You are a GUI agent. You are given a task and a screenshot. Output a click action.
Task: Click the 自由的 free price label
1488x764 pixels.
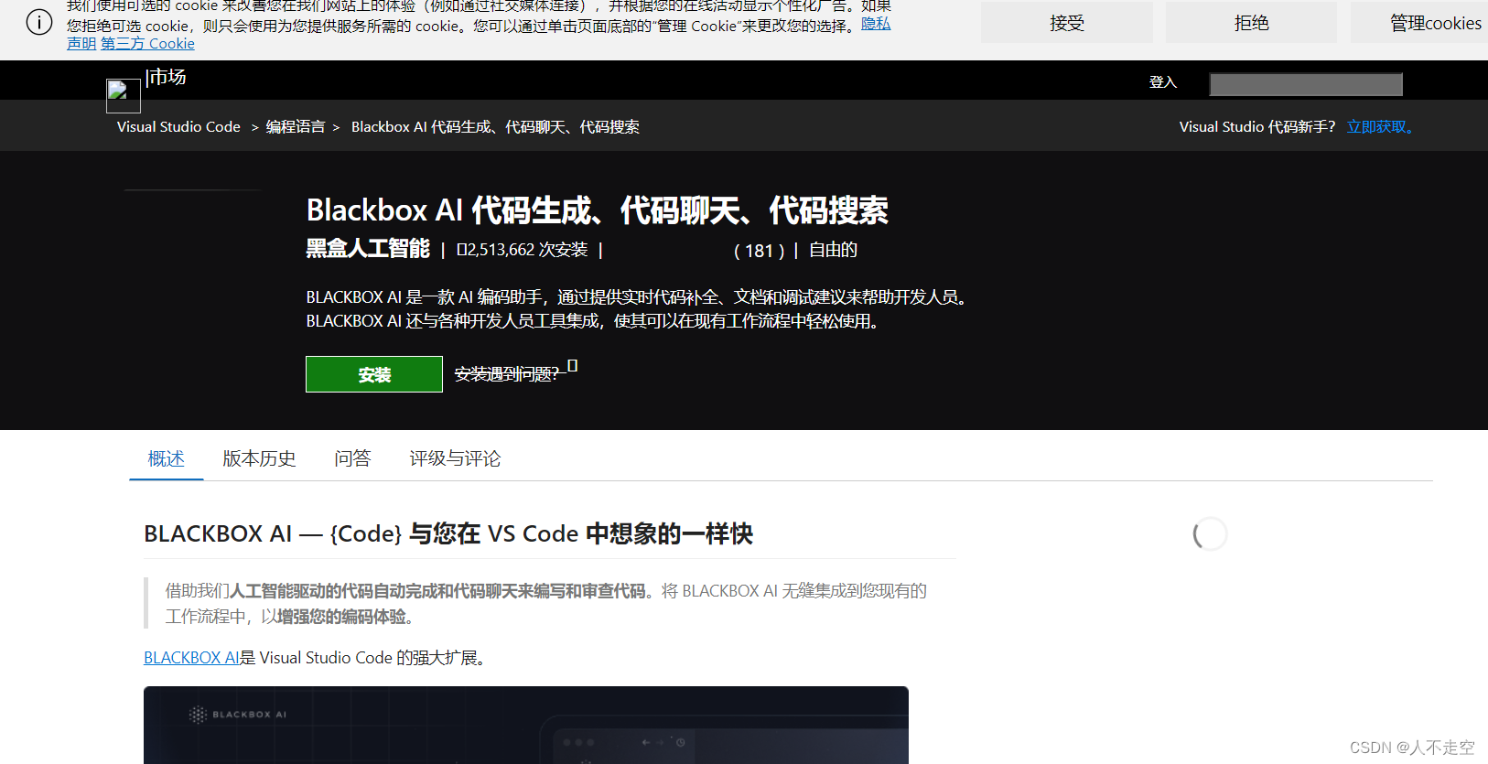(833, 250)
